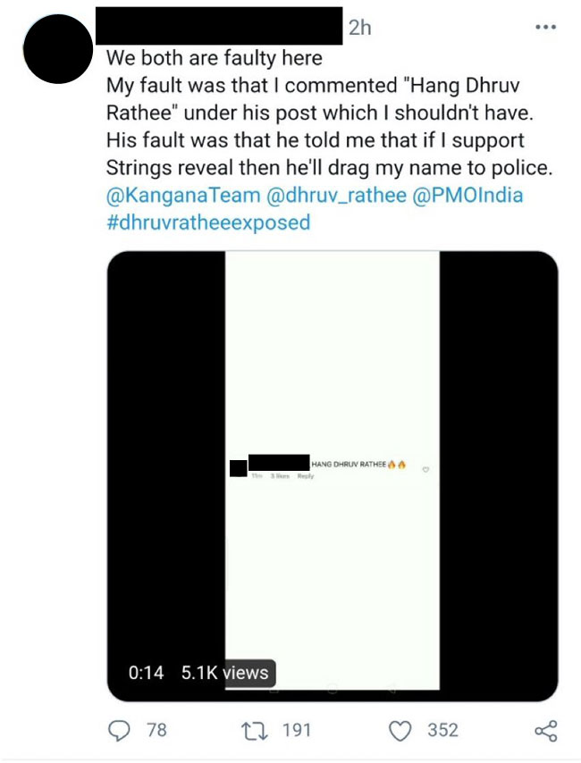Click the @PMOIndia mention link
This screenshot has height=763, width=581.
[x=467, y=195]
